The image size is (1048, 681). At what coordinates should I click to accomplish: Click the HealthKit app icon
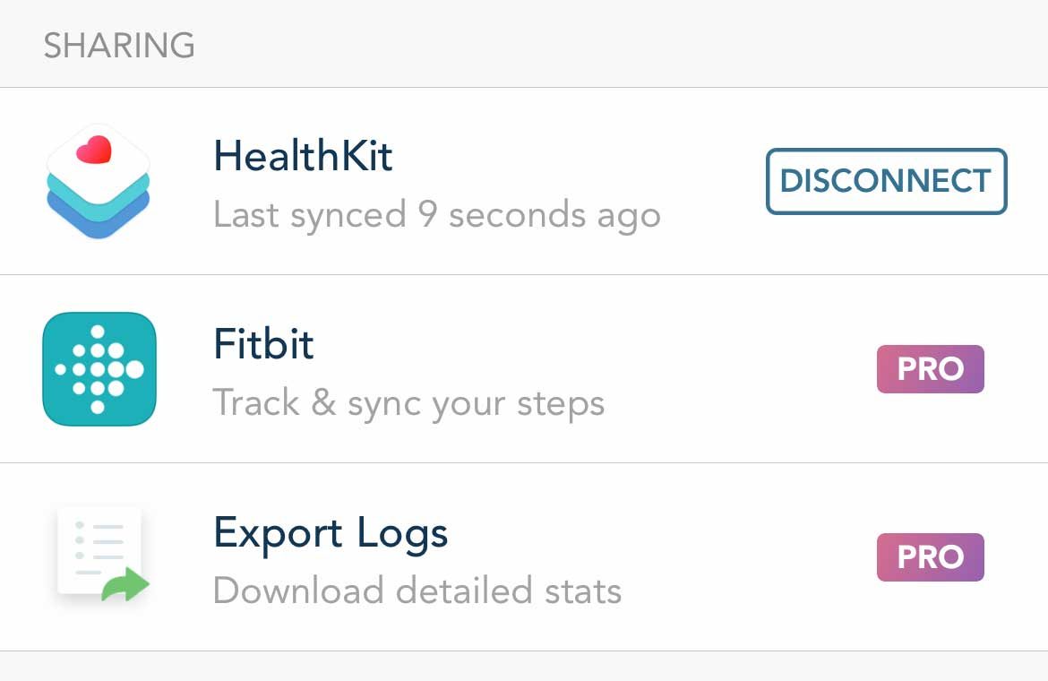99,179
